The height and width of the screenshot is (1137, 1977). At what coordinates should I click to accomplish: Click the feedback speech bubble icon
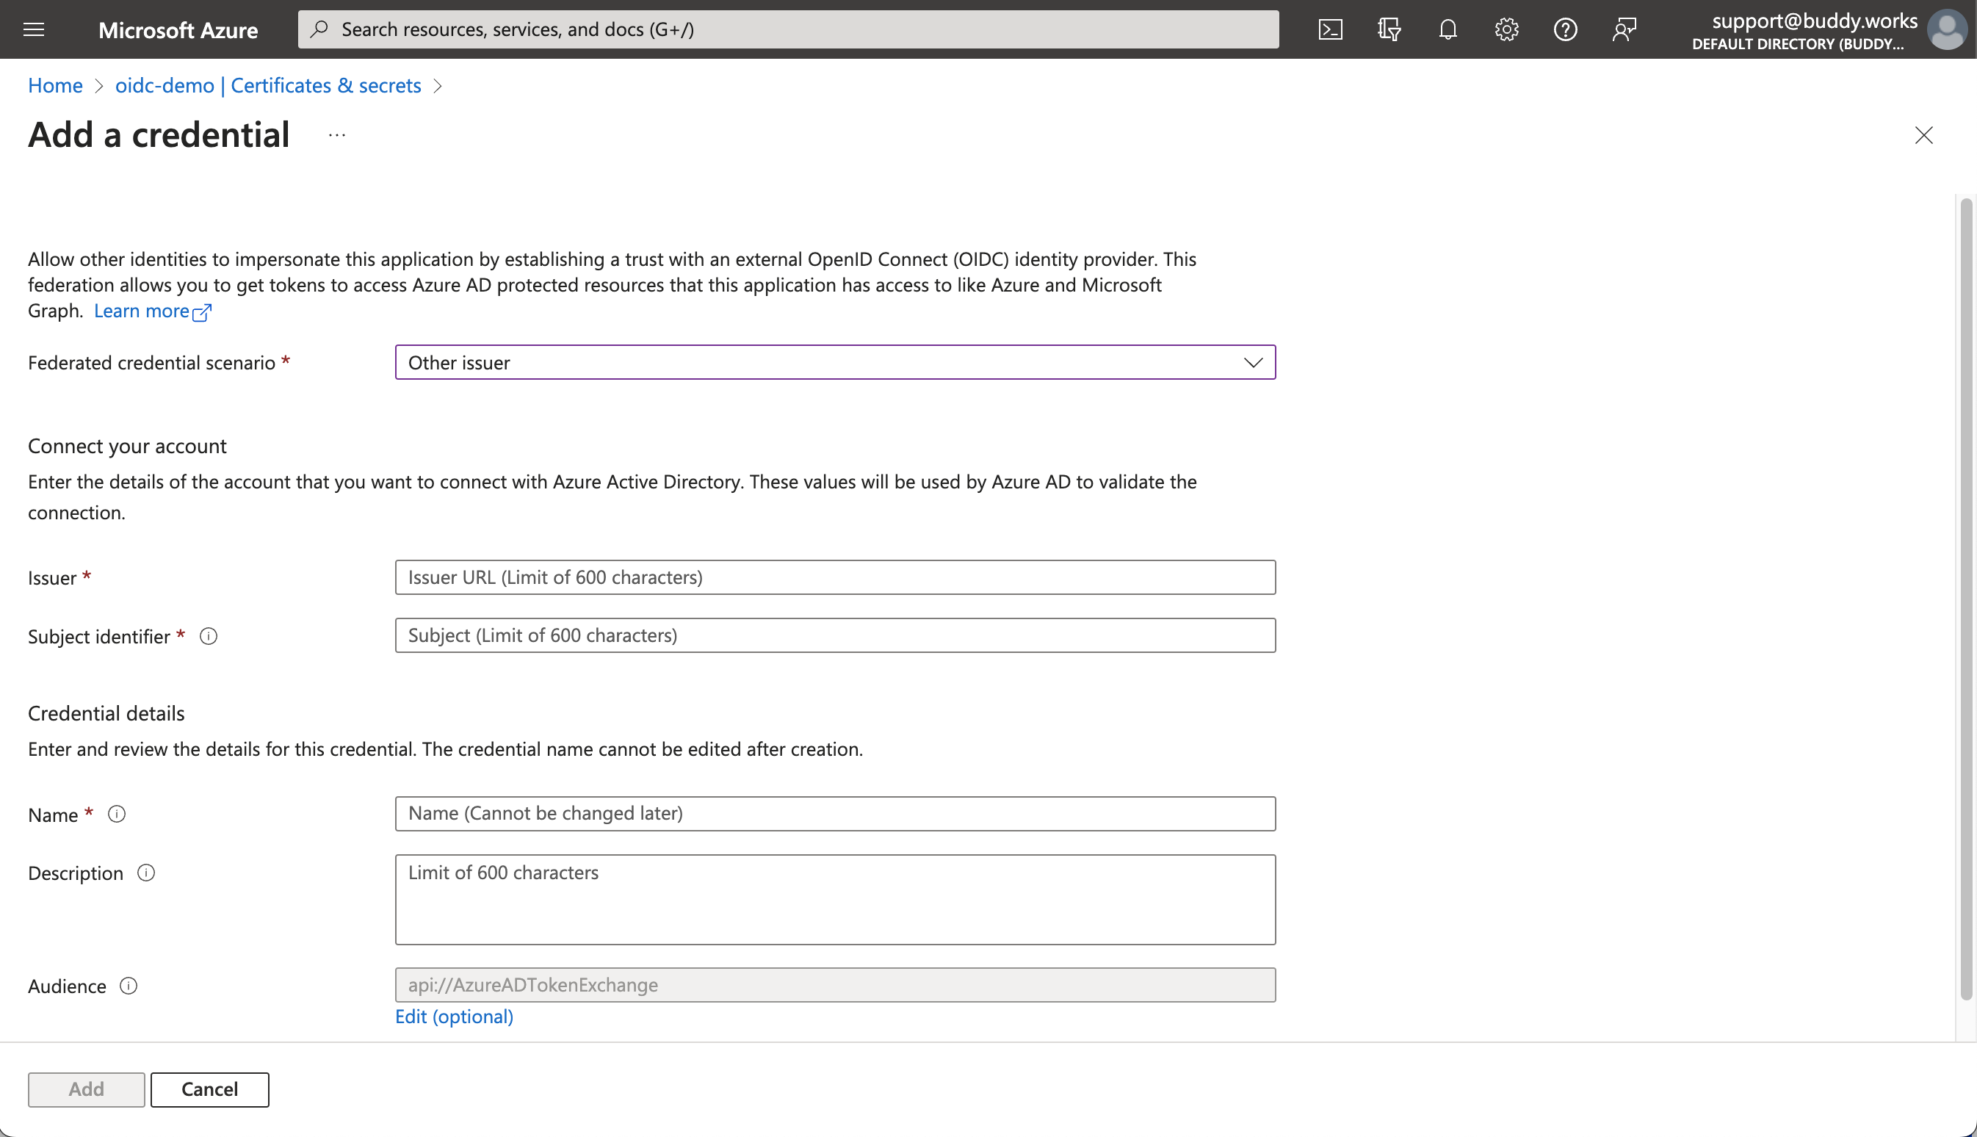click(1624, 29)
